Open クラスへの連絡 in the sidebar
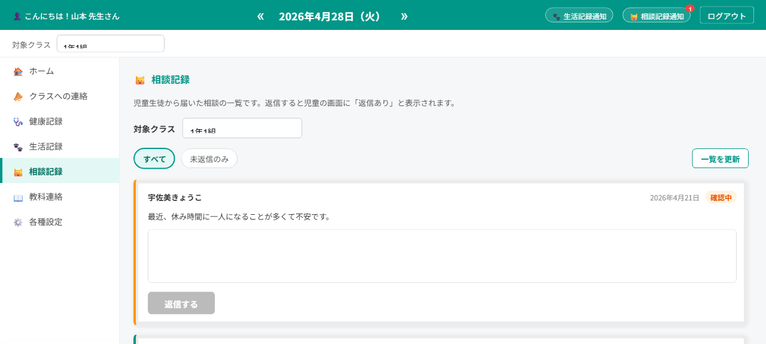766x344 pixels. [60, 96]
